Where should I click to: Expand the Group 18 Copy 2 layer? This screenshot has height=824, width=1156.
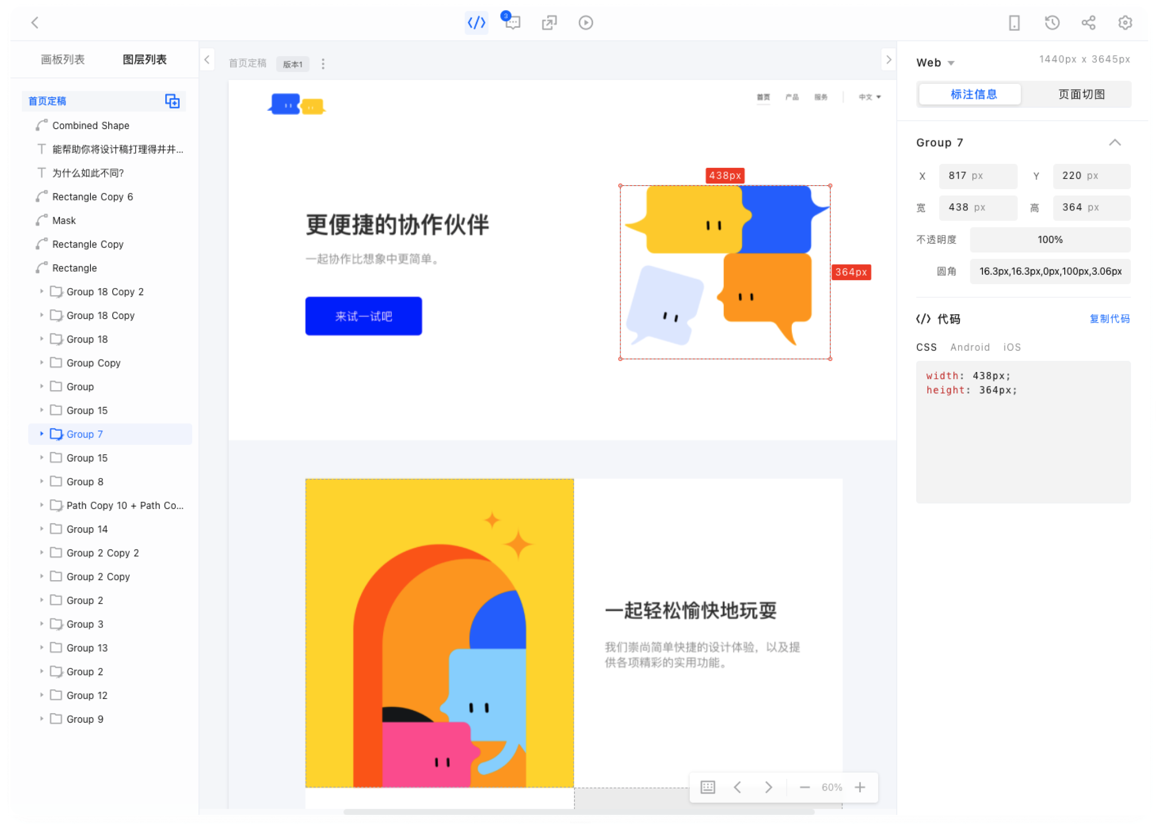(x=42, y=292)
